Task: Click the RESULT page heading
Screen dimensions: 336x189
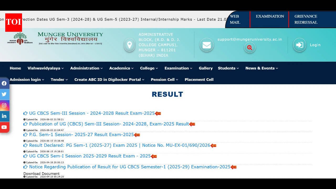Action: coord(167,94)
